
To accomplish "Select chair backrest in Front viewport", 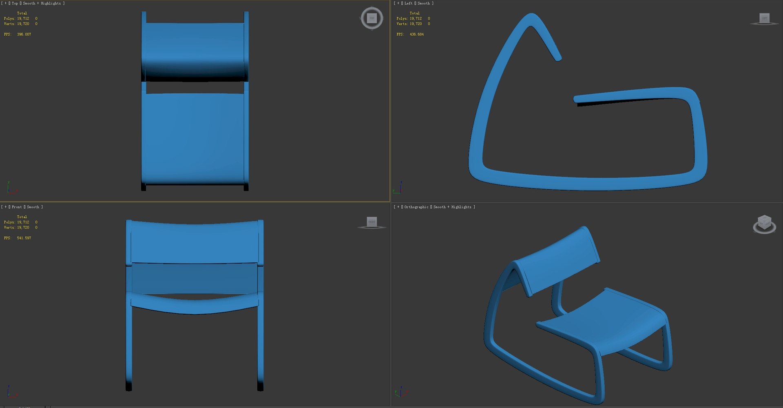I will [195, 243].
